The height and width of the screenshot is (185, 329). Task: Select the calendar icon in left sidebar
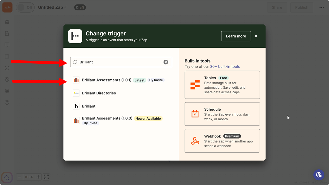[7, 56]
